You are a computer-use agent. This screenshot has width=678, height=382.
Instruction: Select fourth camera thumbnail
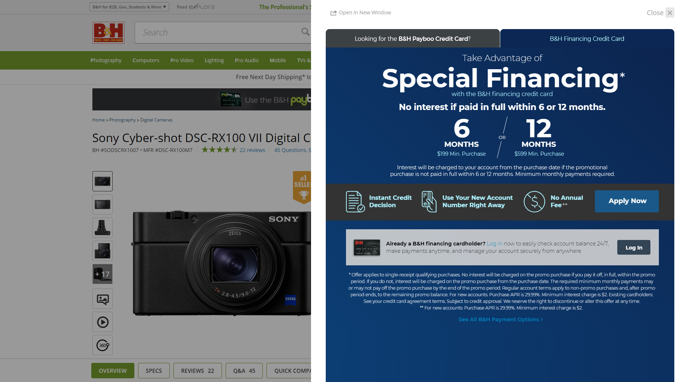click(x=102, y=251)
